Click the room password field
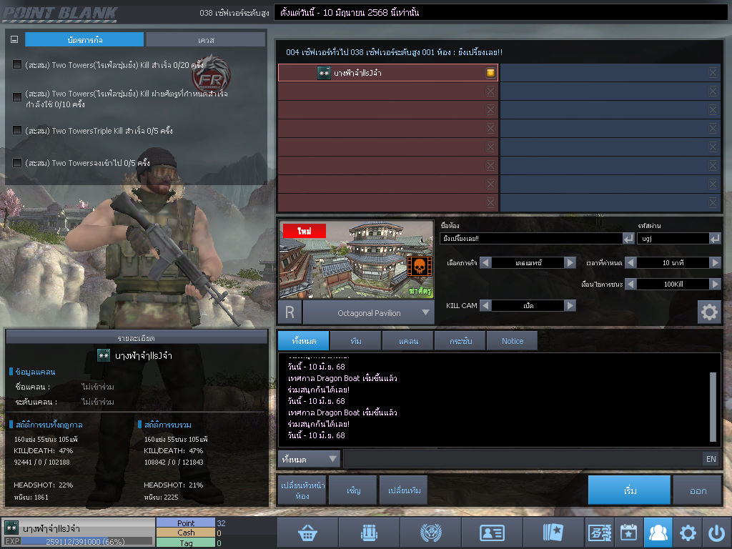This screenshot has width=732, height=549. pos(673,239)
